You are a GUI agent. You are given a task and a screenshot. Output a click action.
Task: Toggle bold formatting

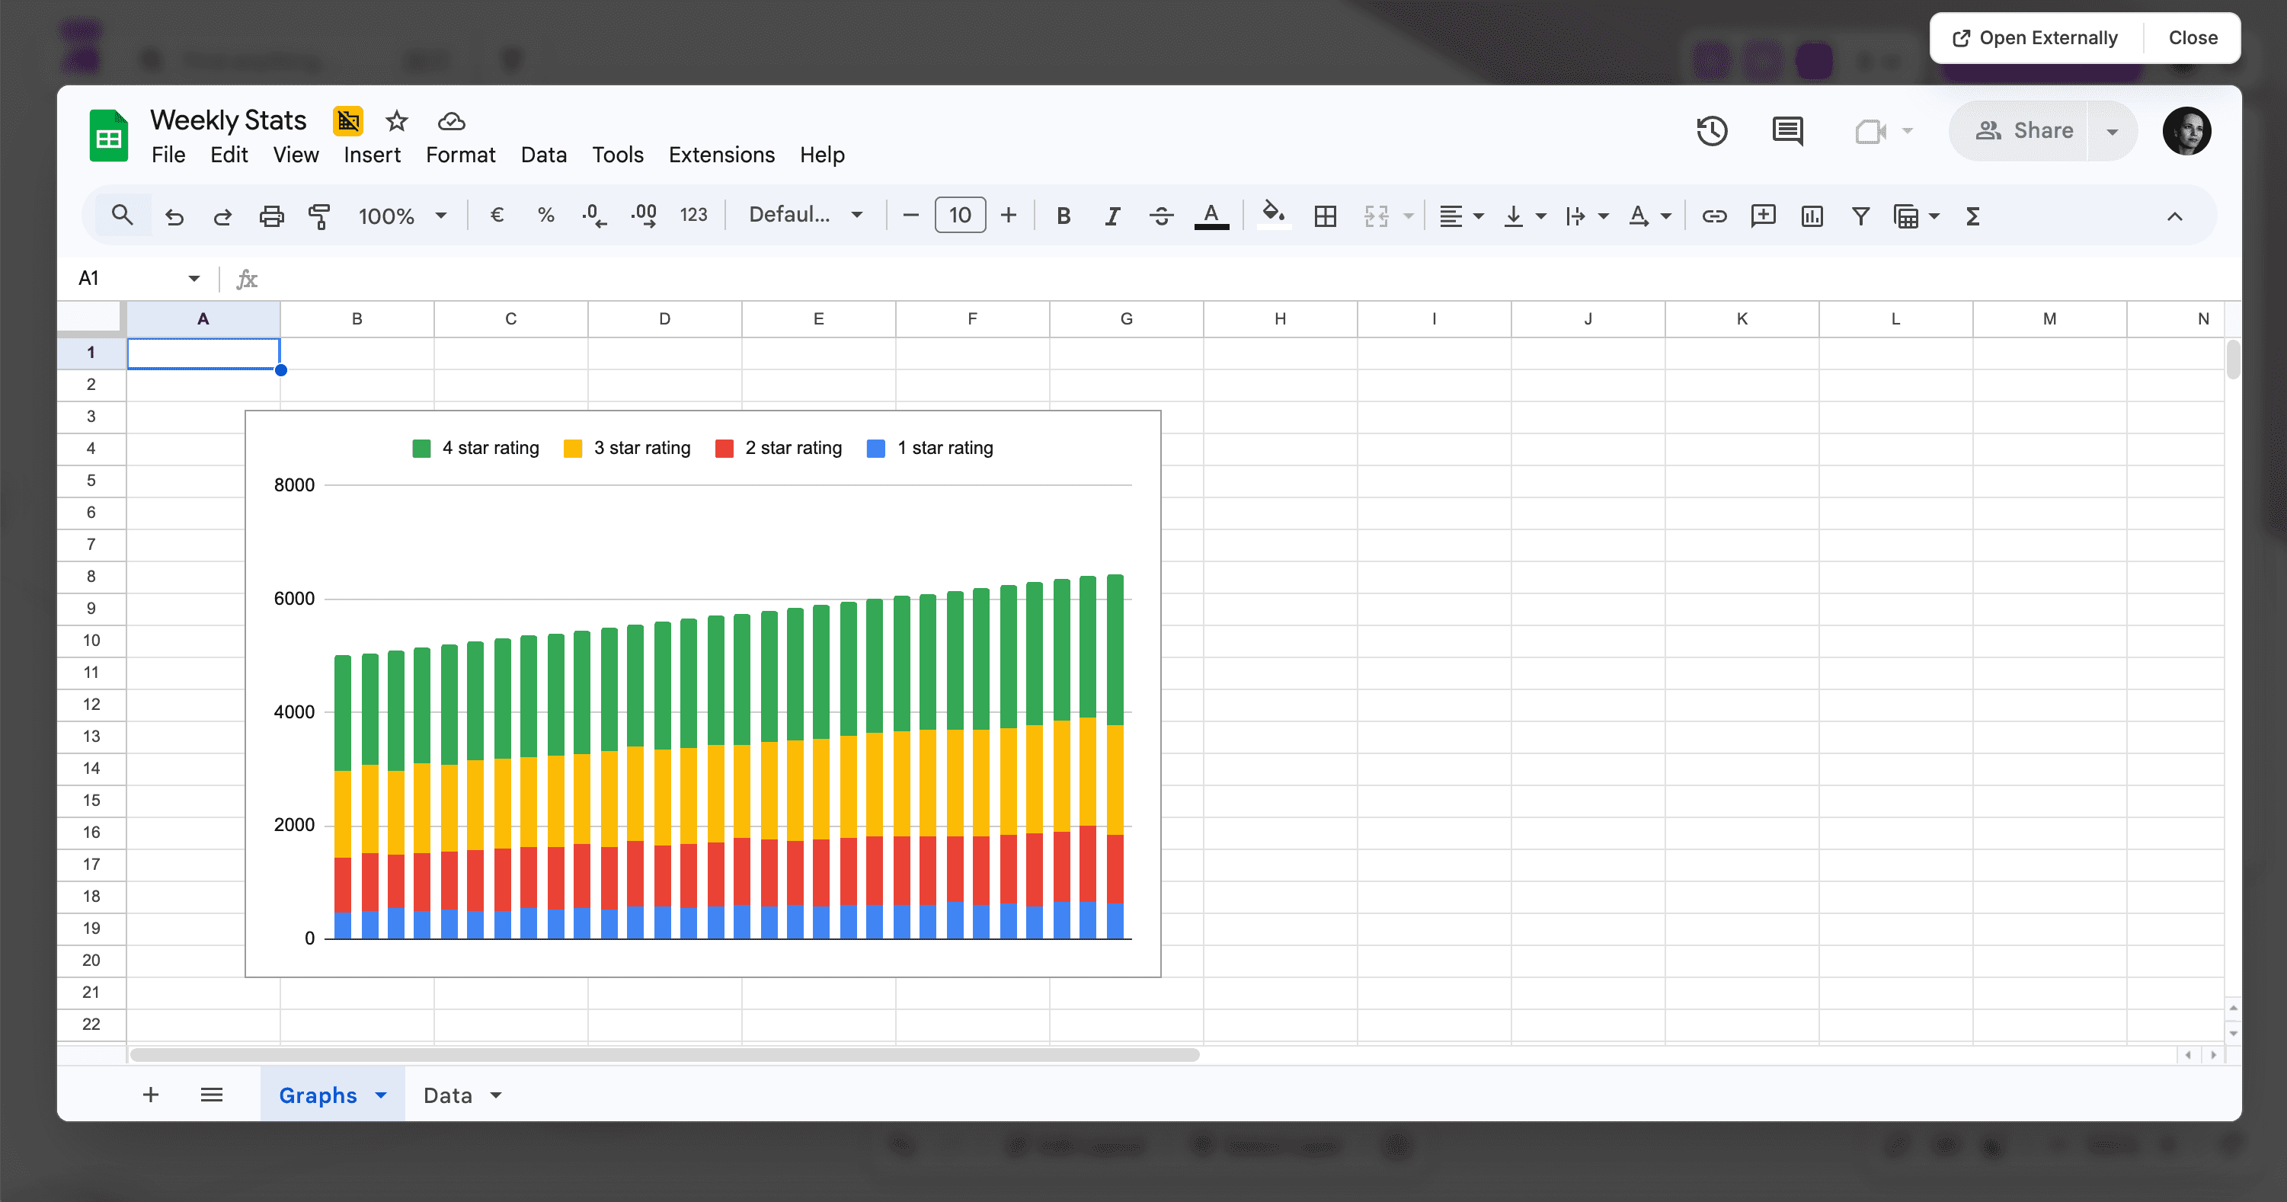tap(1063, 216)
